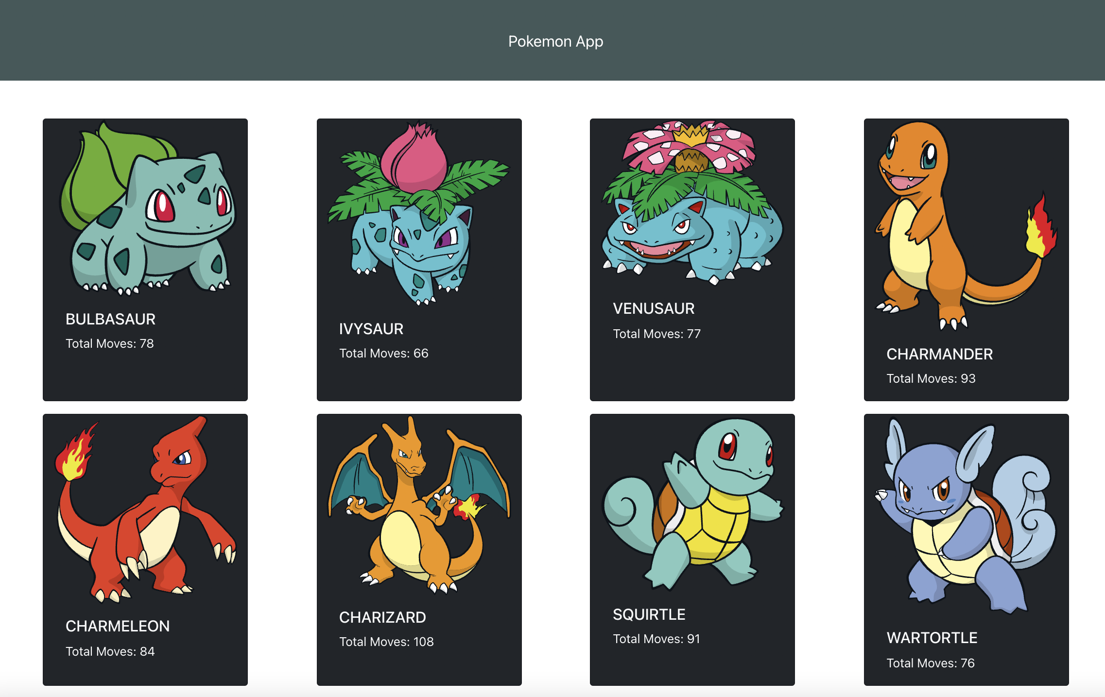Select the IVYSAUR name label
Image resolution: width=1105 pixels, height=697 pixels.
pyautogui.click(x=371, y=329)
